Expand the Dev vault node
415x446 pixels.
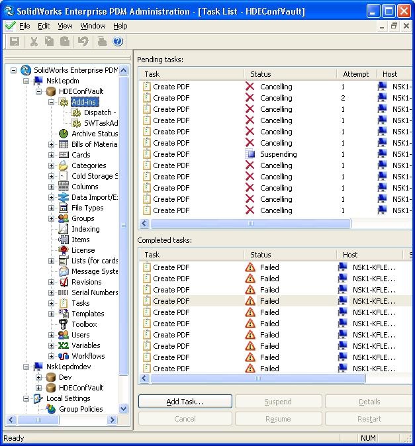[38, 377]
